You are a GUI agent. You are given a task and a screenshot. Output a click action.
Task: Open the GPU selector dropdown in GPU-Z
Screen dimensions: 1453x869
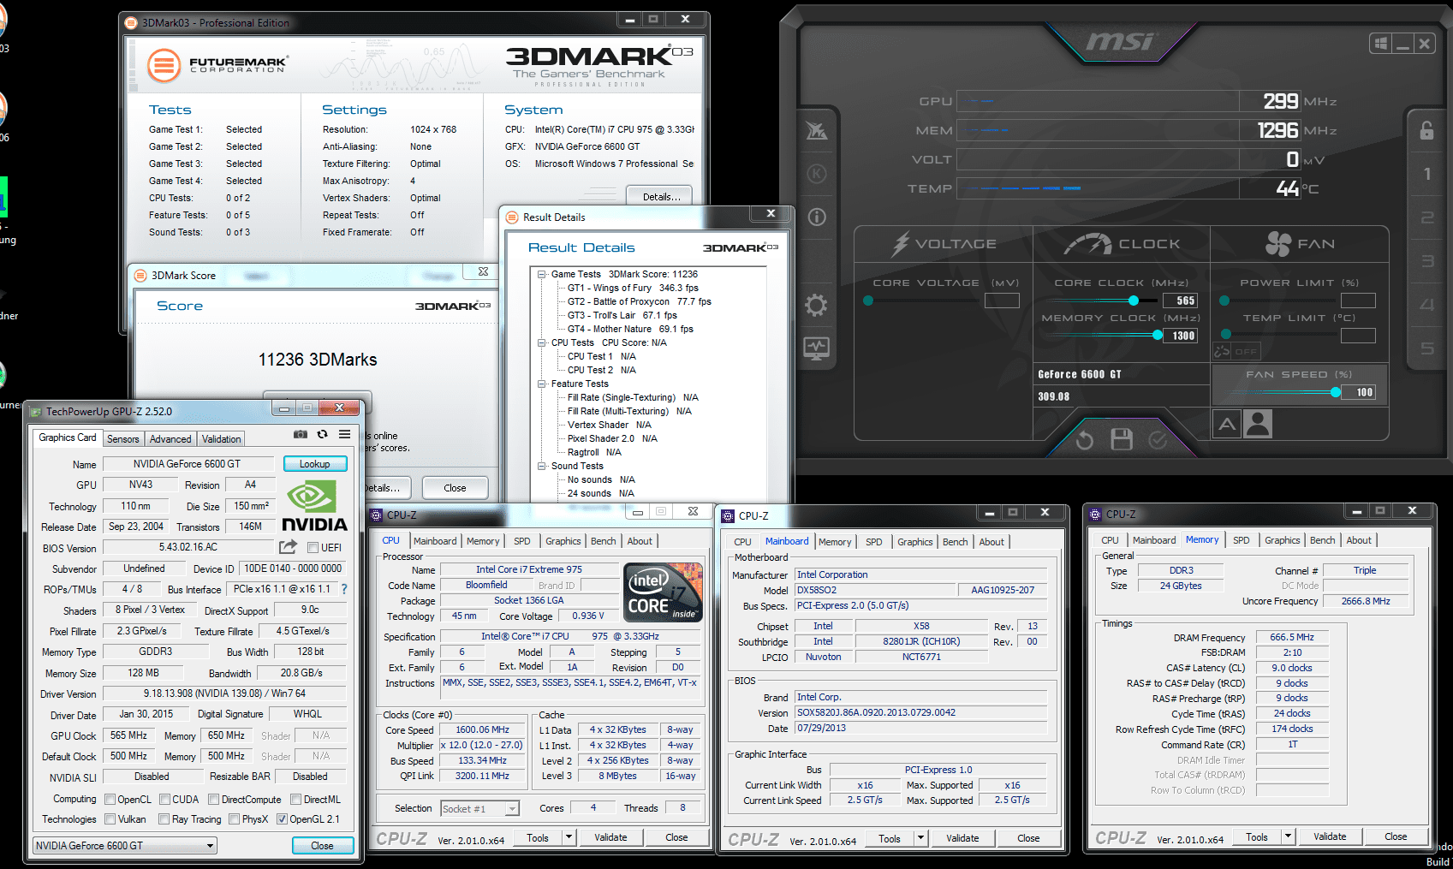point(125,846)
